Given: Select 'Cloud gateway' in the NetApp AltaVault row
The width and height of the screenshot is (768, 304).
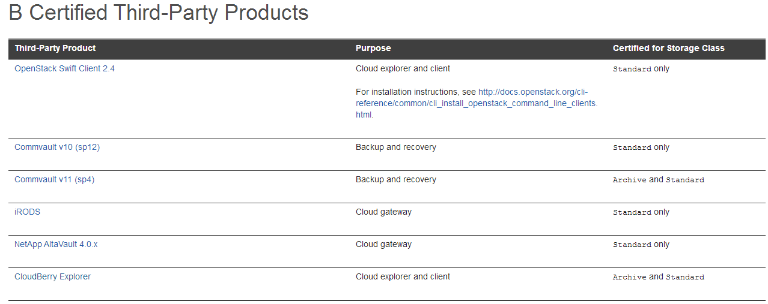Looking at the screenshot, I should 383,244.
